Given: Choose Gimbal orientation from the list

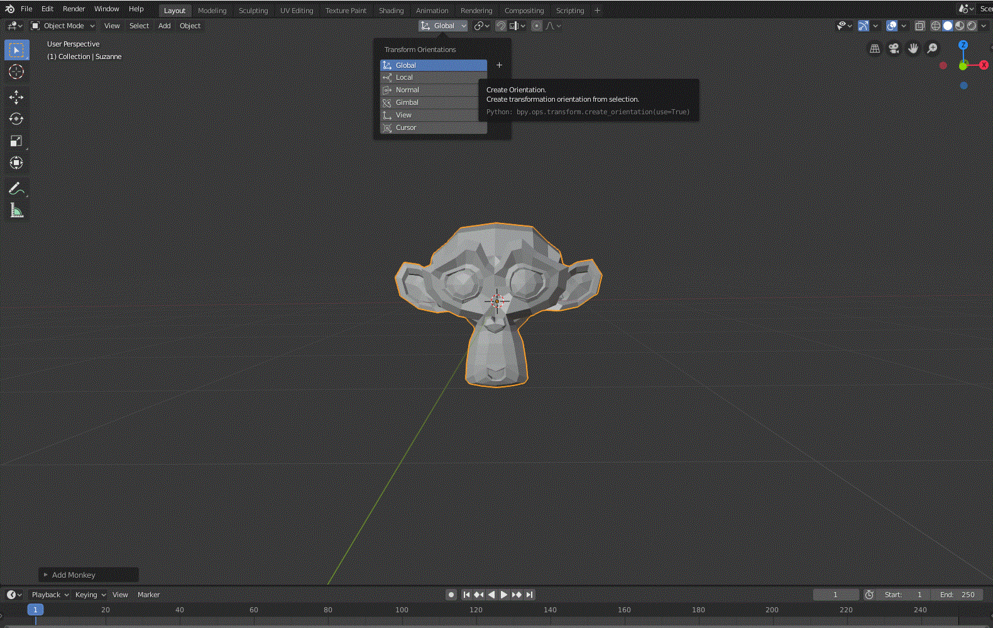Looking at the screenshot, I should point(434,102).
